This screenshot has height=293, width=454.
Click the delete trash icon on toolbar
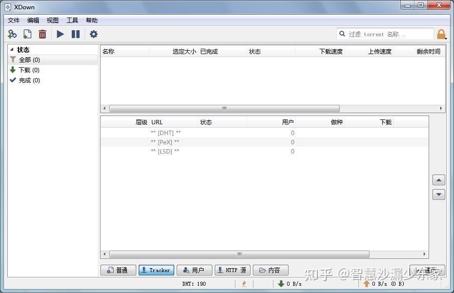pos(42,34)
